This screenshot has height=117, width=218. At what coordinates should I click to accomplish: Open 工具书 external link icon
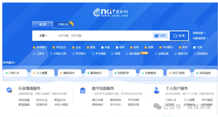pyautogui.click(x=34, y=54)
